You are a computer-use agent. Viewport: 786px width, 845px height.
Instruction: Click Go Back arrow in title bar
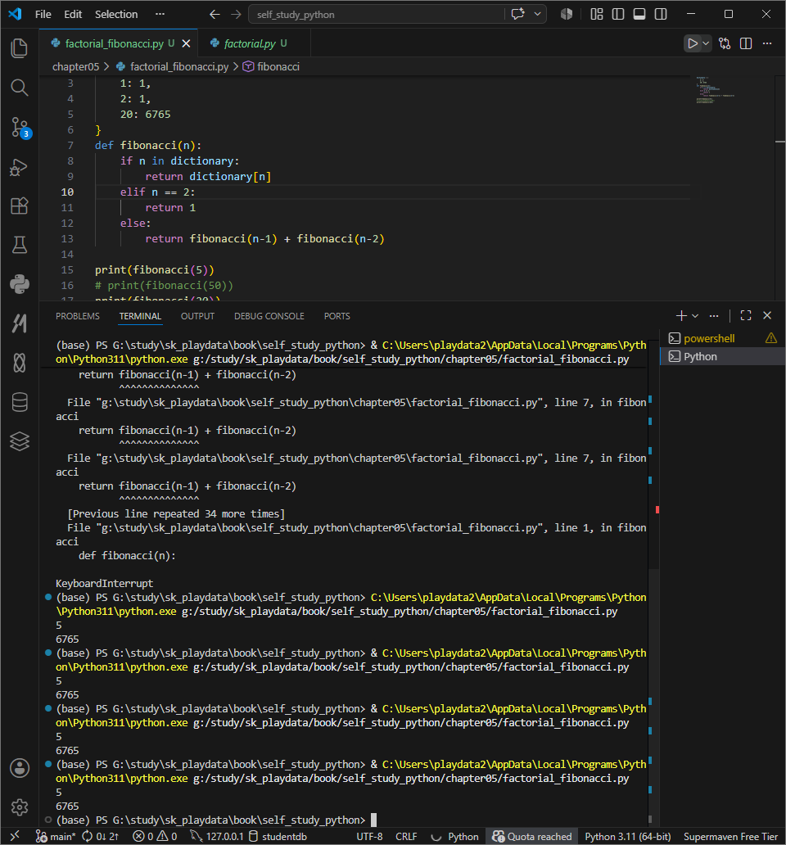pos(215,15)
